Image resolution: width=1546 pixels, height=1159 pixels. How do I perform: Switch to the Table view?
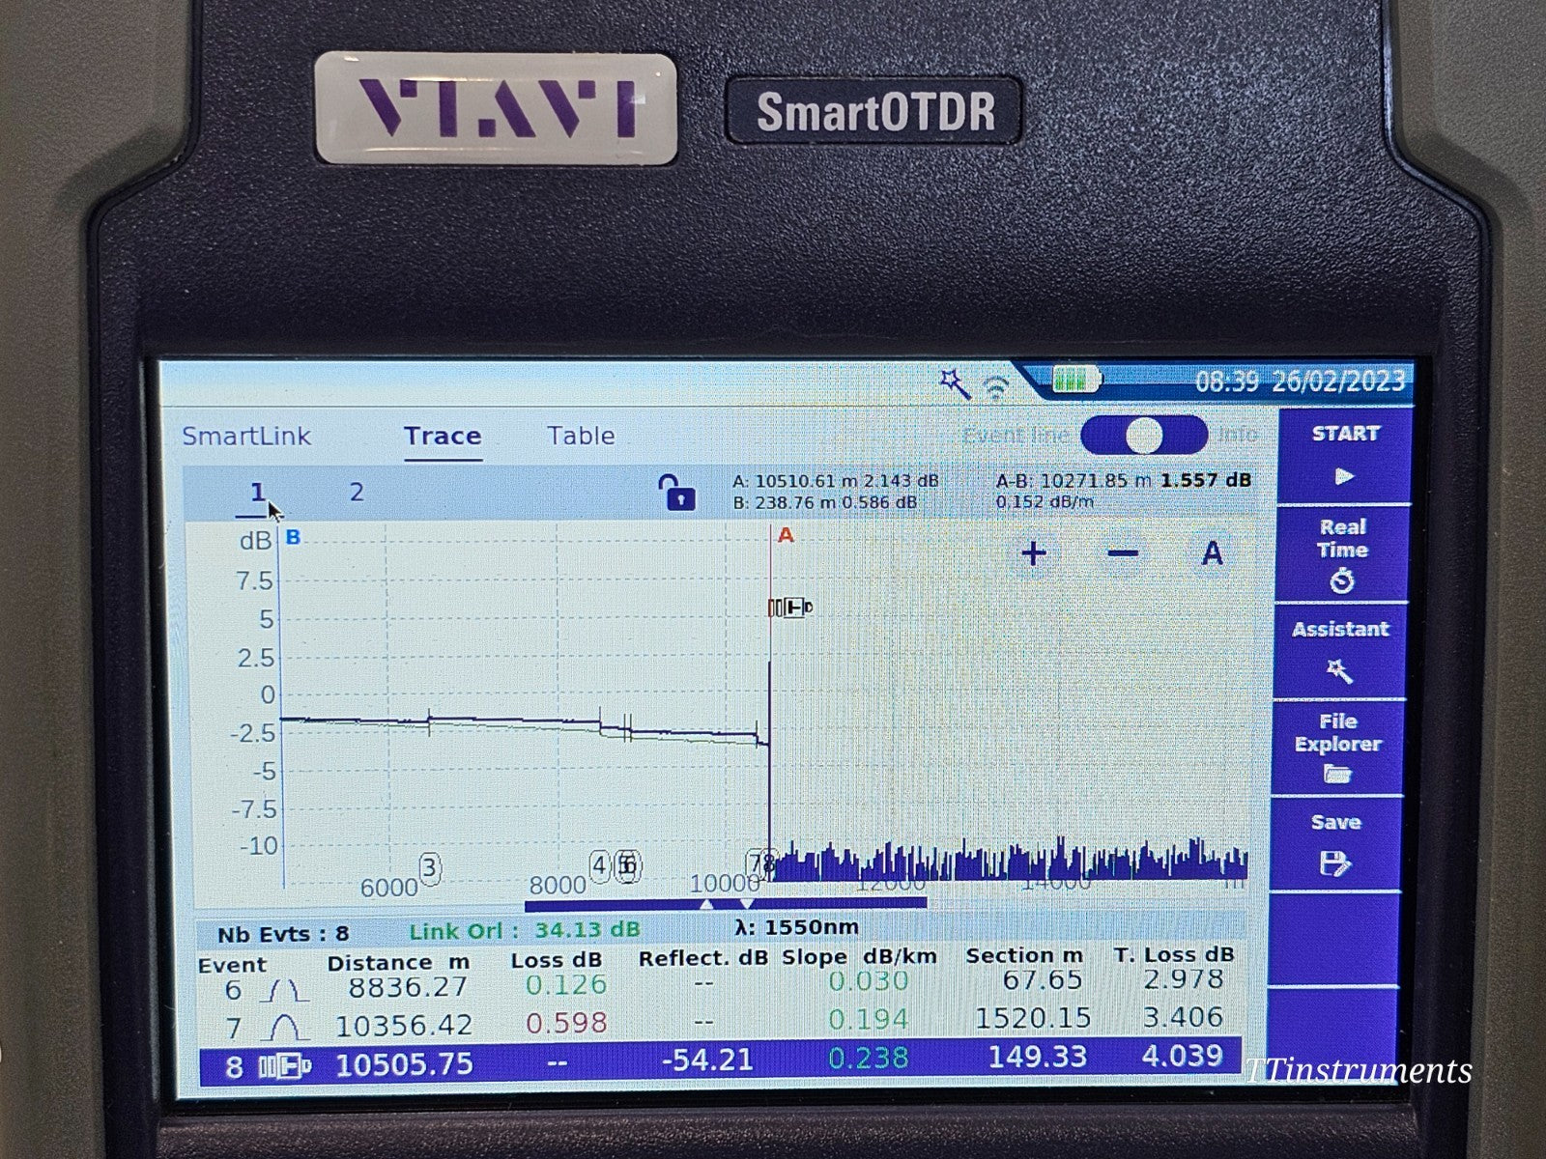pyautogui.click(x=581, y=436)
